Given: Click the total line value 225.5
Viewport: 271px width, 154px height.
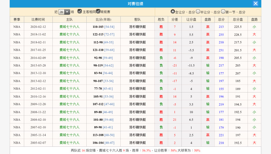Looking at the screenshot, I should 238,27.
